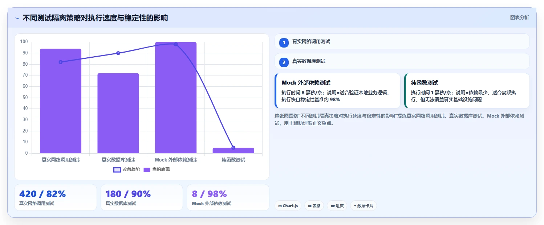This screenshot has height=225, width=544.
Task: Click the x-axis label 真实网络调用测试
Action: (x=61, y=160)
